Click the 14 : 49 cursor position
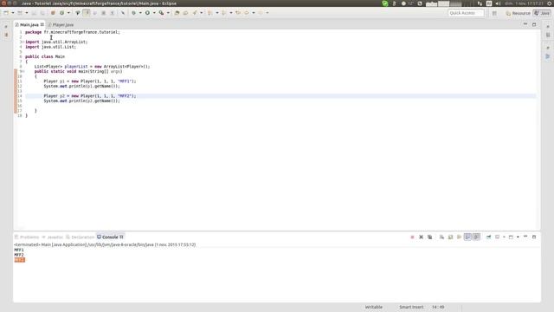This screenshot has width=554, height=312. tap(438, 307)
